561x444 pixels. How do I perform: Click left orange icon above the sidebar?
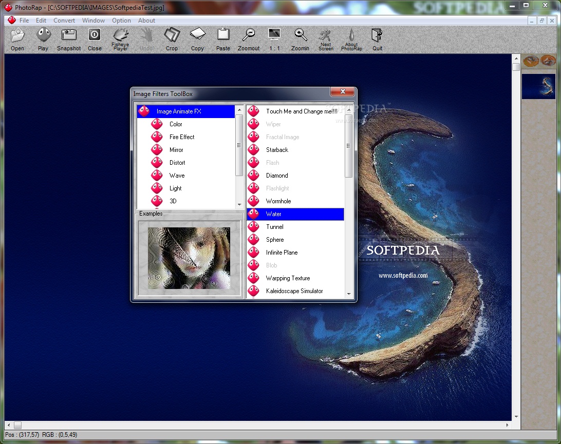tap(531, 61)
